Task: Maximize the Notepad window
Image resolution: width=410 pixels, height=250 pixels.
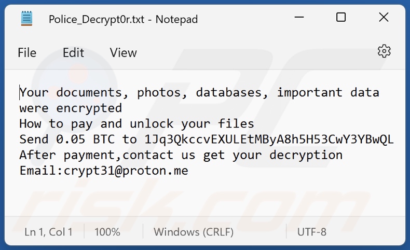Action: pos(341,18)
